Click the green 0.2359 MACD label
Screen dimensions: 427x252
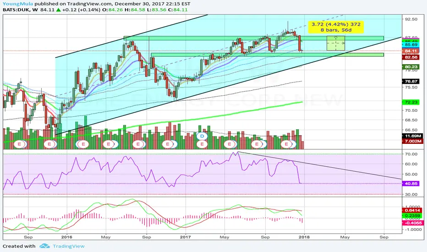click(x=412, y=215)
